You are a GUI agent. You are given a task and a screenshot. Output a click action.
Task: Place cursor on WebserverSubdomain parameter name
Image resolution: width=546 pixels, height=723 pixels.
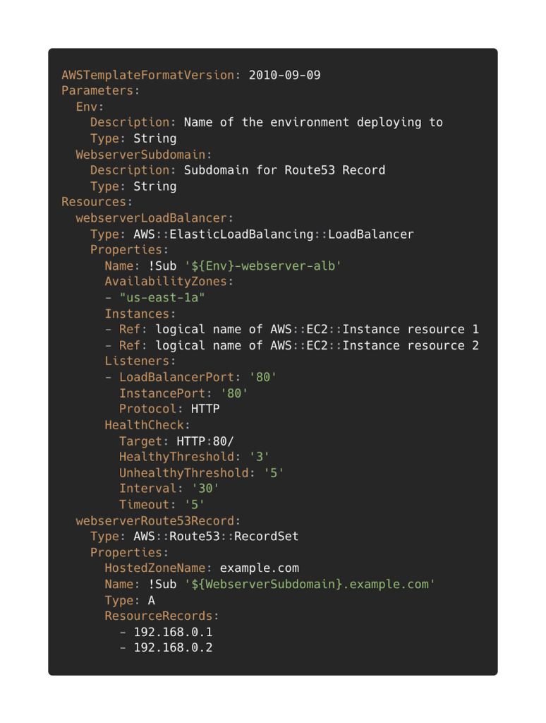tap(140, 155)
